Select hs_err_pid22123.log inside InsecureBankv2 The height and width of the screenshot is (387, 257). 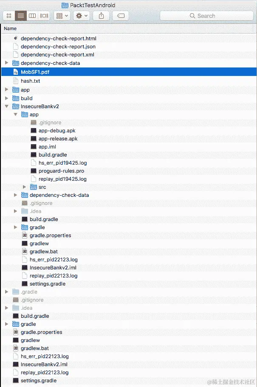(128, 259)
